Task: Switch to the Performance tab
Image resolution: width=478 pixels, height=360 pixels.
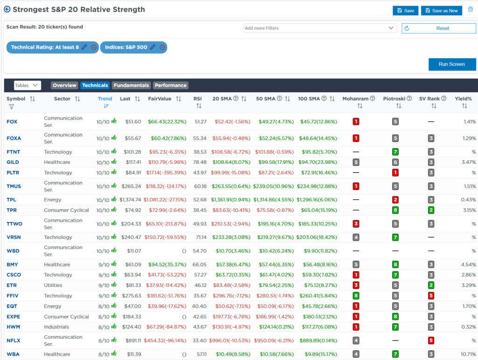Action: point(170,85)
